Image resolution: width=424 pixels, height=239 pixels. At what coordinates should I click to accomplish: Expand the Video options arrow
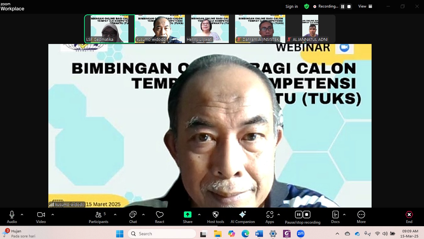53,215
